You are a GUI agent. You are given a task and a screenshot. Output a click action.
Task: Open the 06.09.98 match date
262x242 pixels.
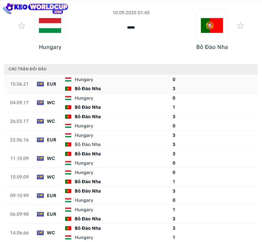pos(19,214)
